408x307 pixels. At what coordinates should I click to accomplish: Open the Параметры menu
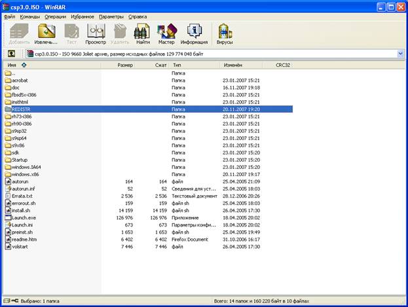(x=111, y=16)
